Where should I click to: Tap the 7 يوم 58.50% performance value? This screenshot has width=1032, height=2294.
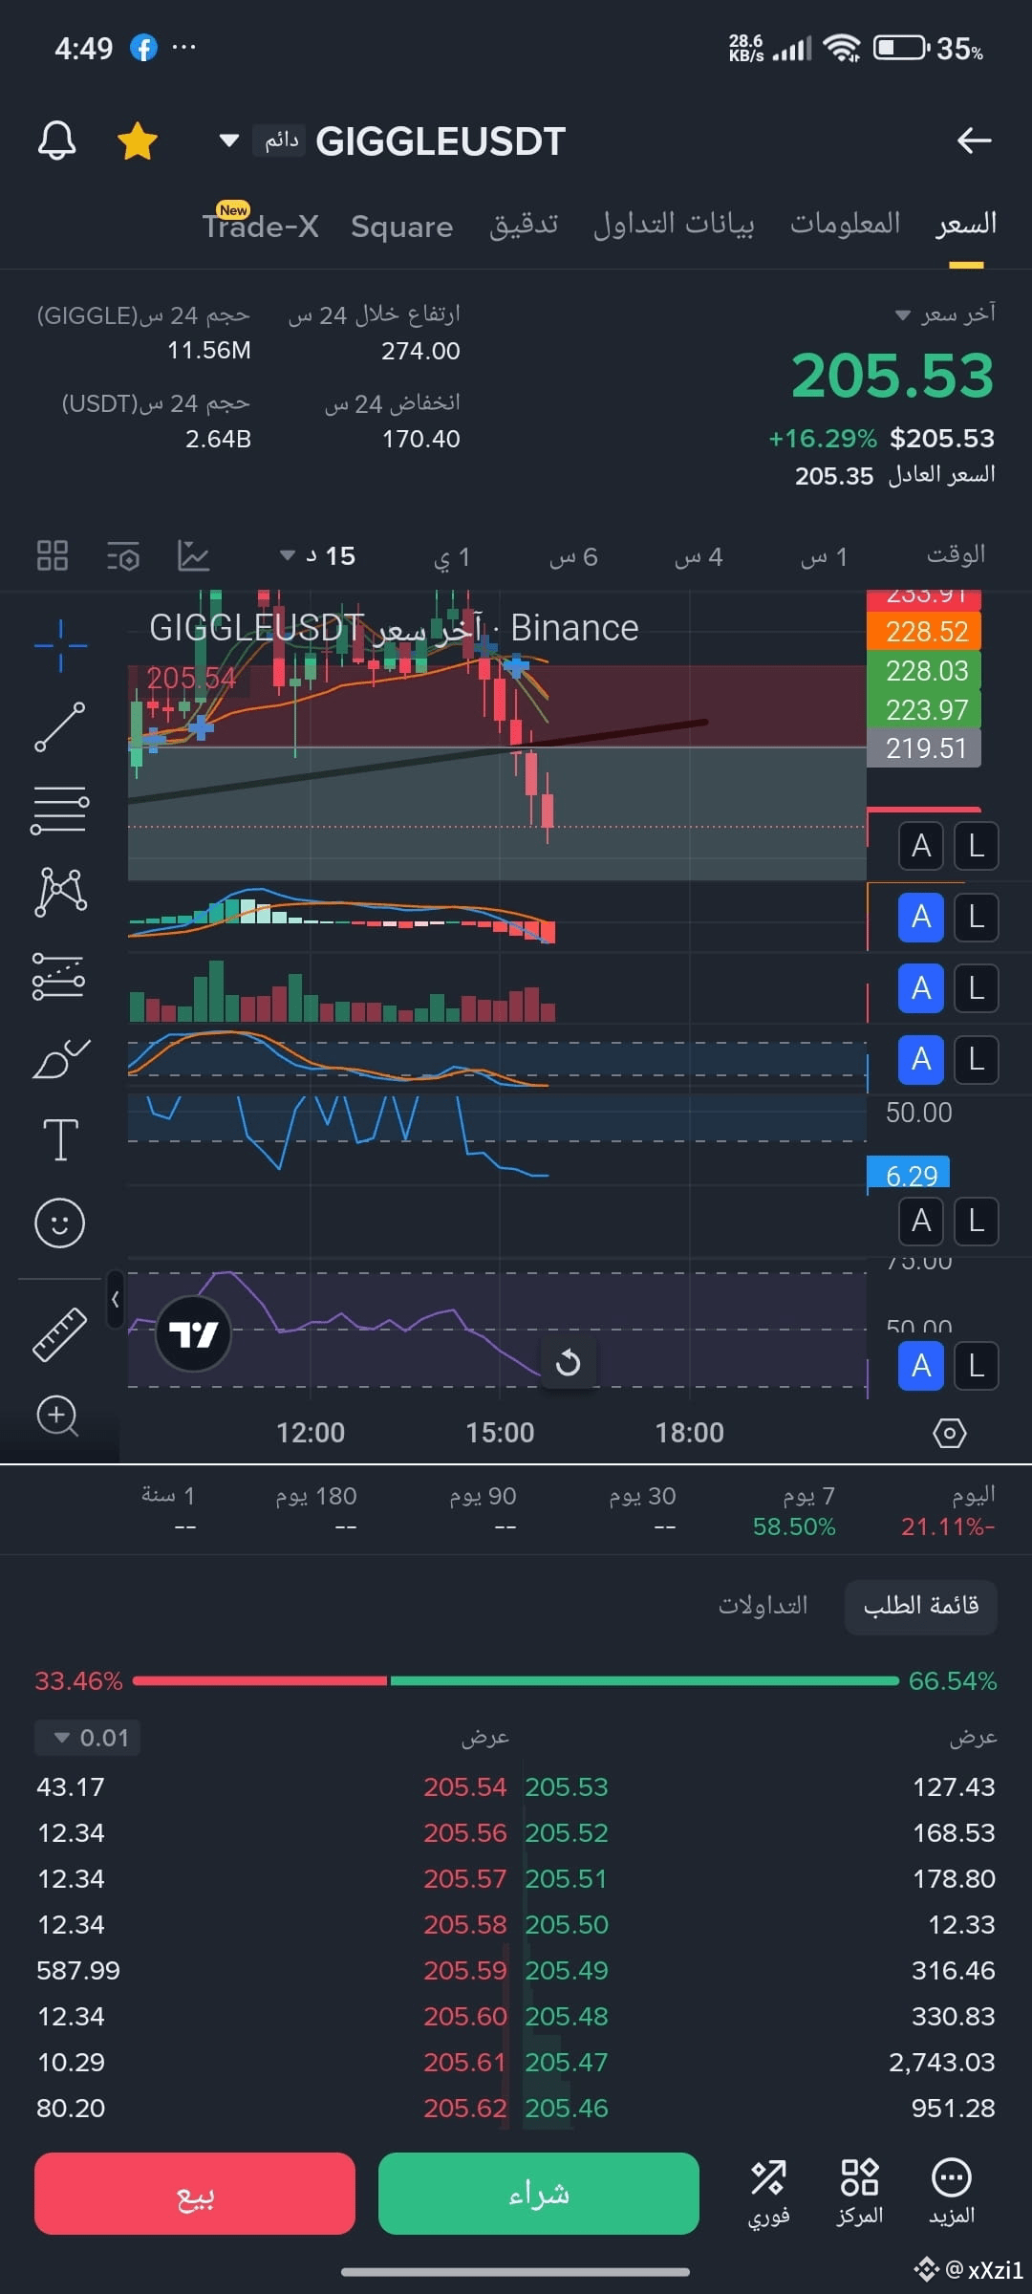794,1527
